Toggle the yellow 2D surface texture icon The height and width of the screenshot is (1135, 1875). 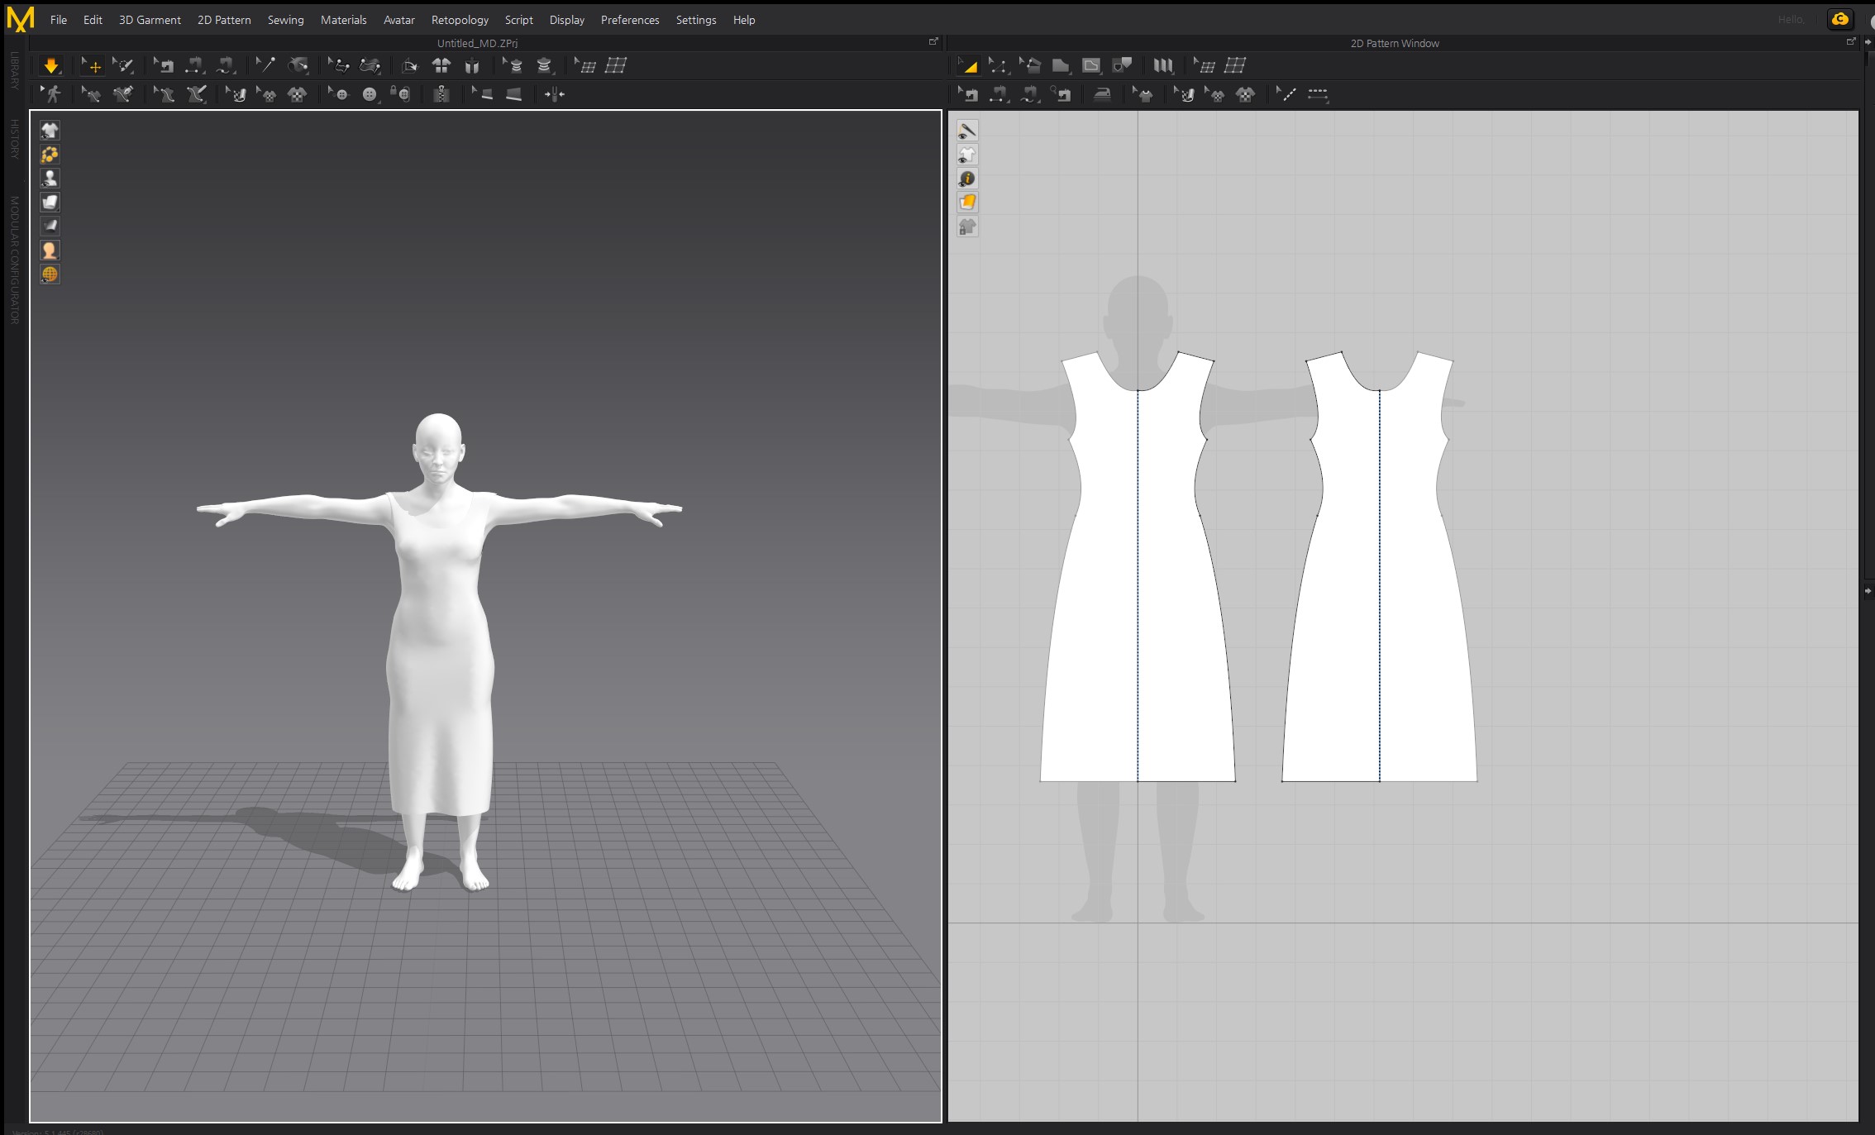coord(967,203)
